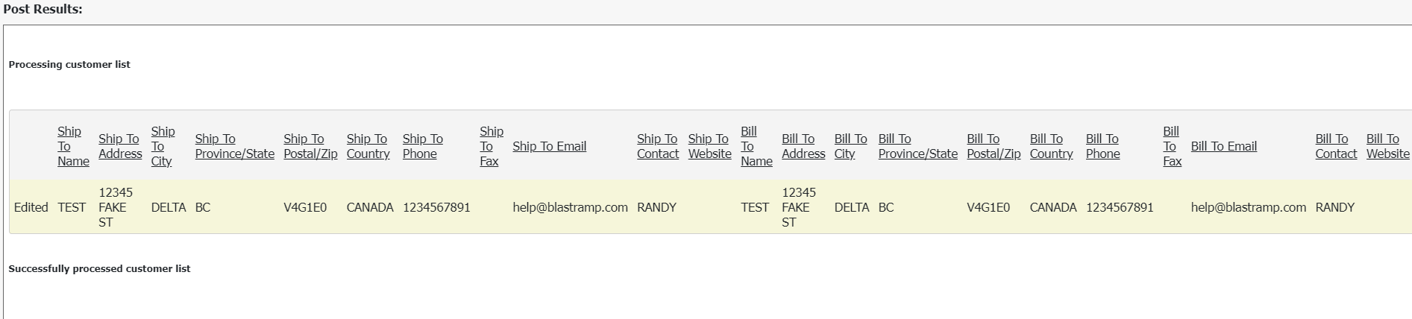Click the Ship To Phone header
The image size is (1412, 319).
423,146
